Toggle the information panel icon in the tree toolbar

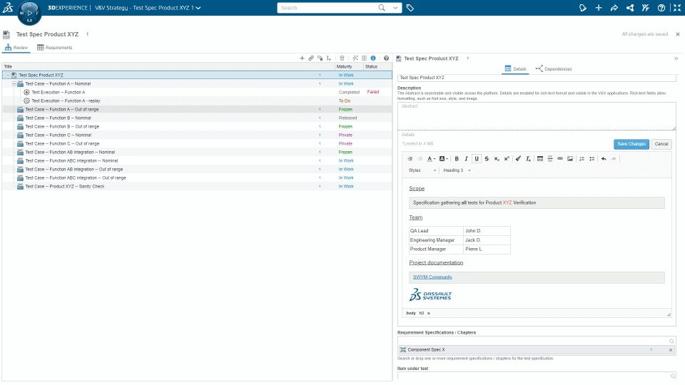(373, 58)
